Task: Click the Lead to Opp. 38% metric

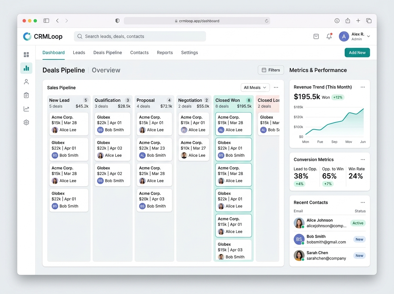Action: coord(305,177)
